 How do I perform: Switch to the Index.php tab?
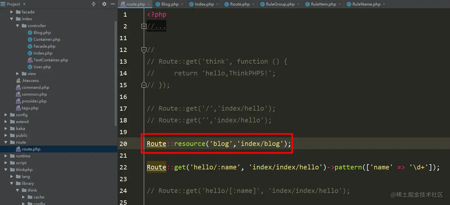point(204,4)
